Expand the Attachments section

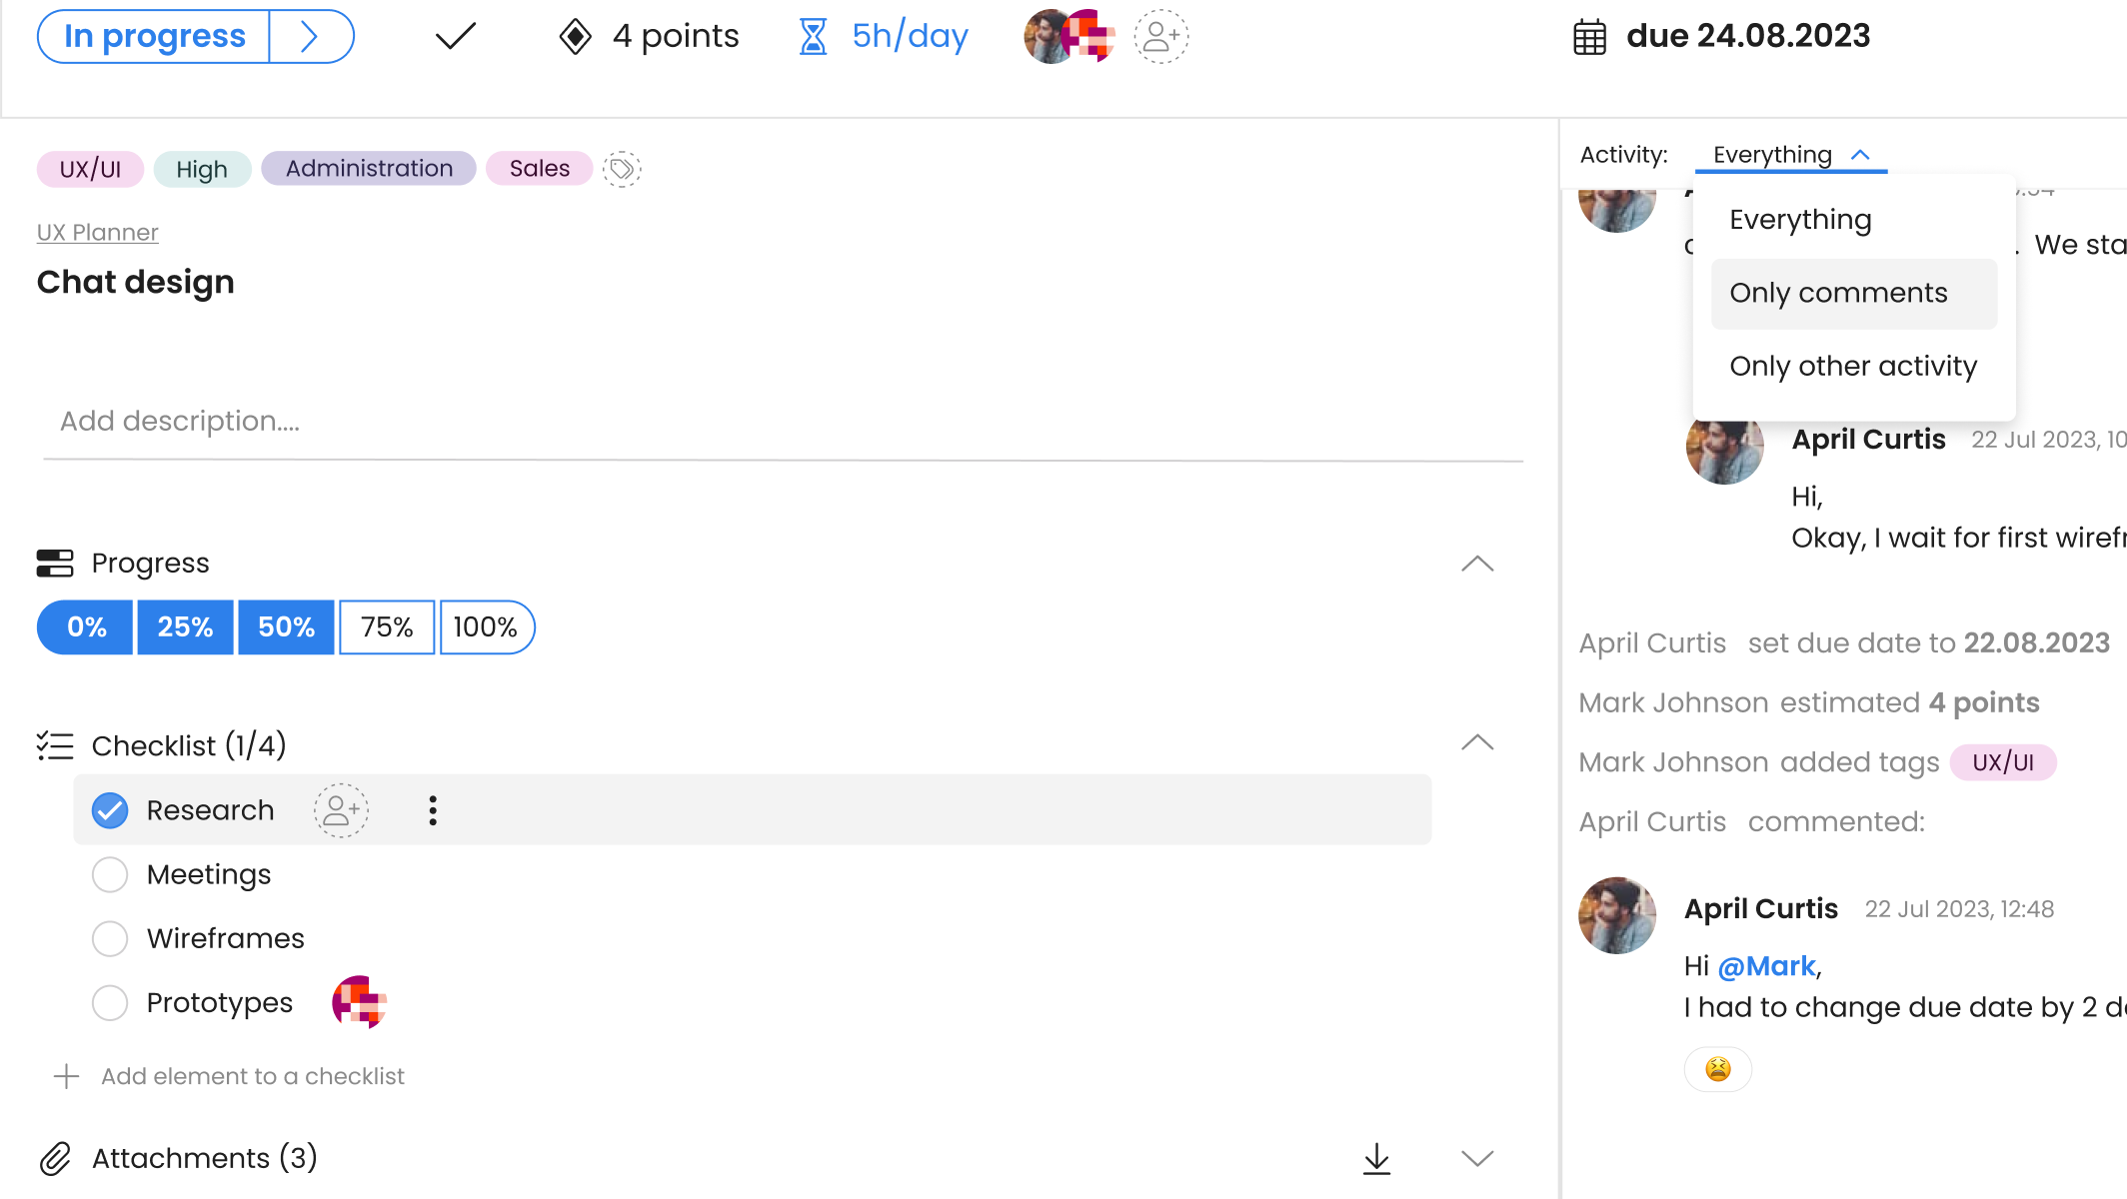[1477, 1158]
